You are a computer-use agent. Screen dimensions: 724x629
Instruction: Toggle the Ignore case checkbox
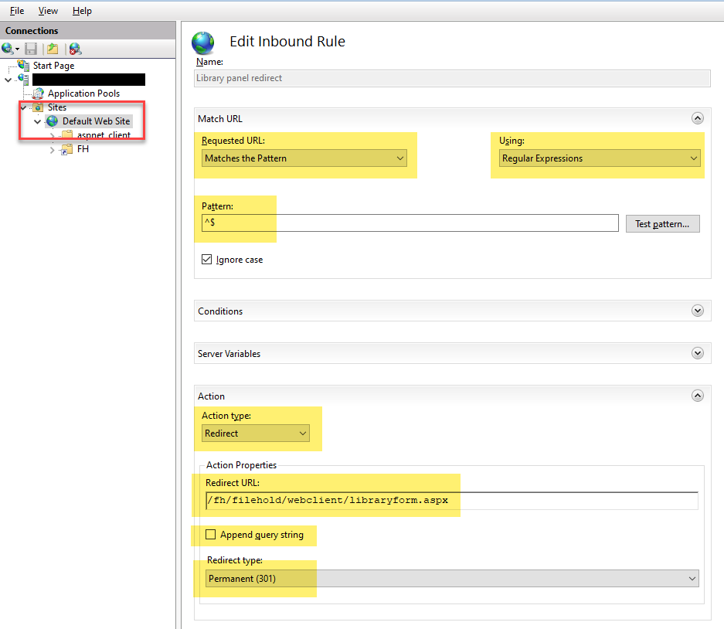206,259
